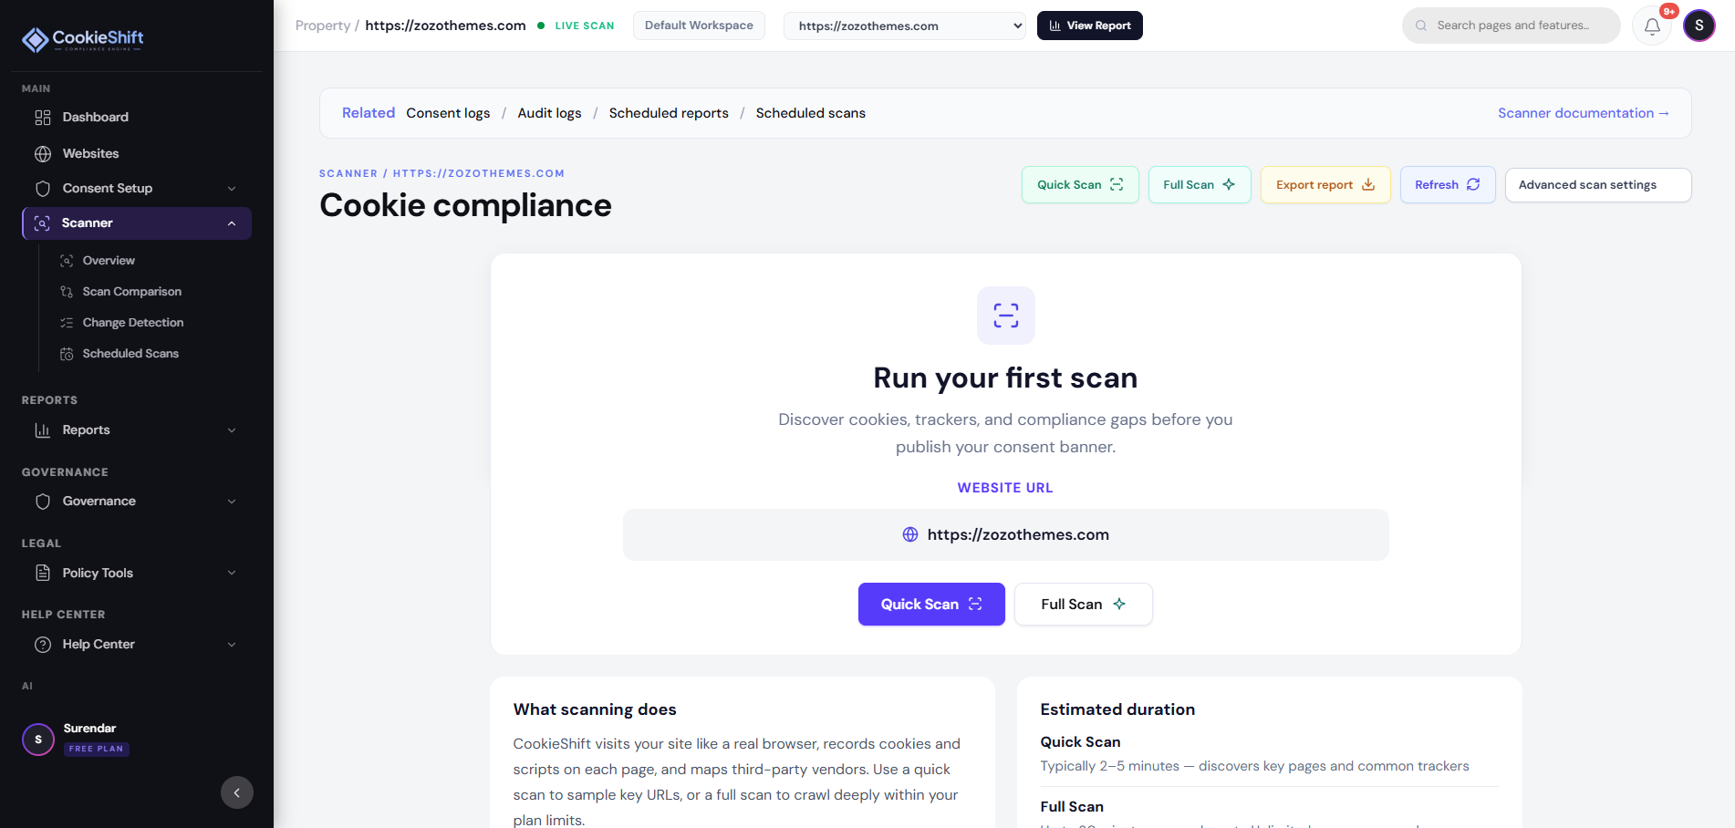Click the website URL field zozothemes.com
1735x828 pixels.
coord(1006,535)
